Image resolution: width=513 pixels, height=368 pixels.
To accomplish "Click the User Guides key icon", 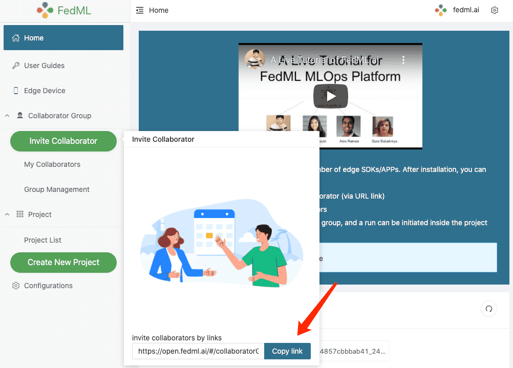I will pos(16,66).
